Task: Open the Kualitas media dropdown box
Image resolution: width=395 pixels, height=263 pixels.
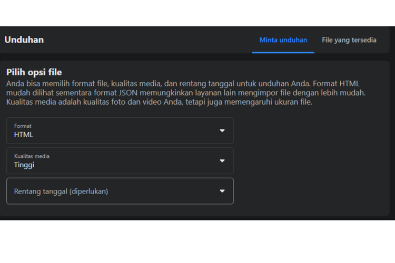Action: coord(120,161)
